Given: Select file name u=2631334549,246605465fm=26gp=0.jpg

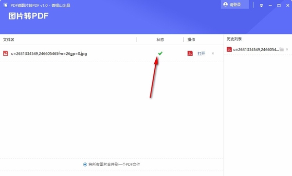Looking at the screenshot, I should coord(49,53).
